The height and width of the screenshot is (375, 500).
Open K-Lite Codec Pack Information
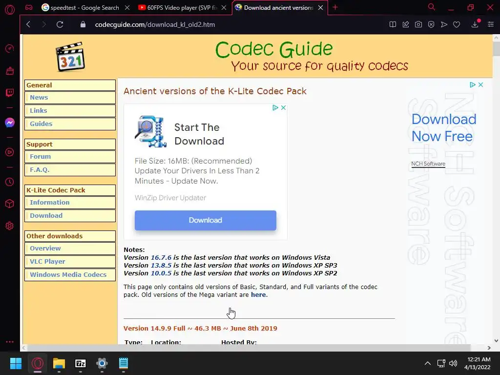70,203
